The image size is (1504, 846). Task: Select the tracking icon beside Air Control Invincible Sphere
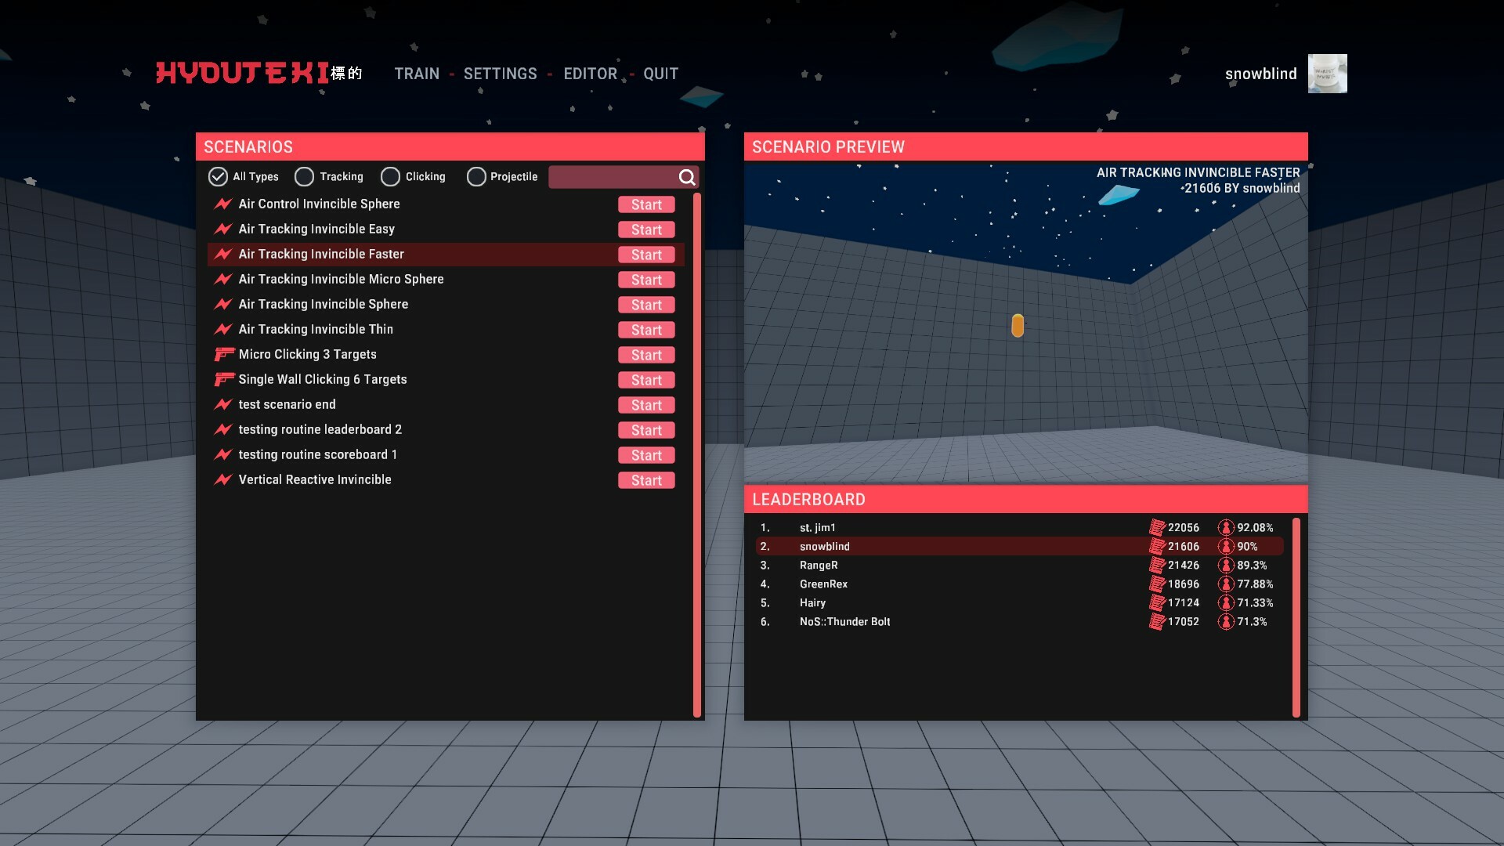coord(223,204)
